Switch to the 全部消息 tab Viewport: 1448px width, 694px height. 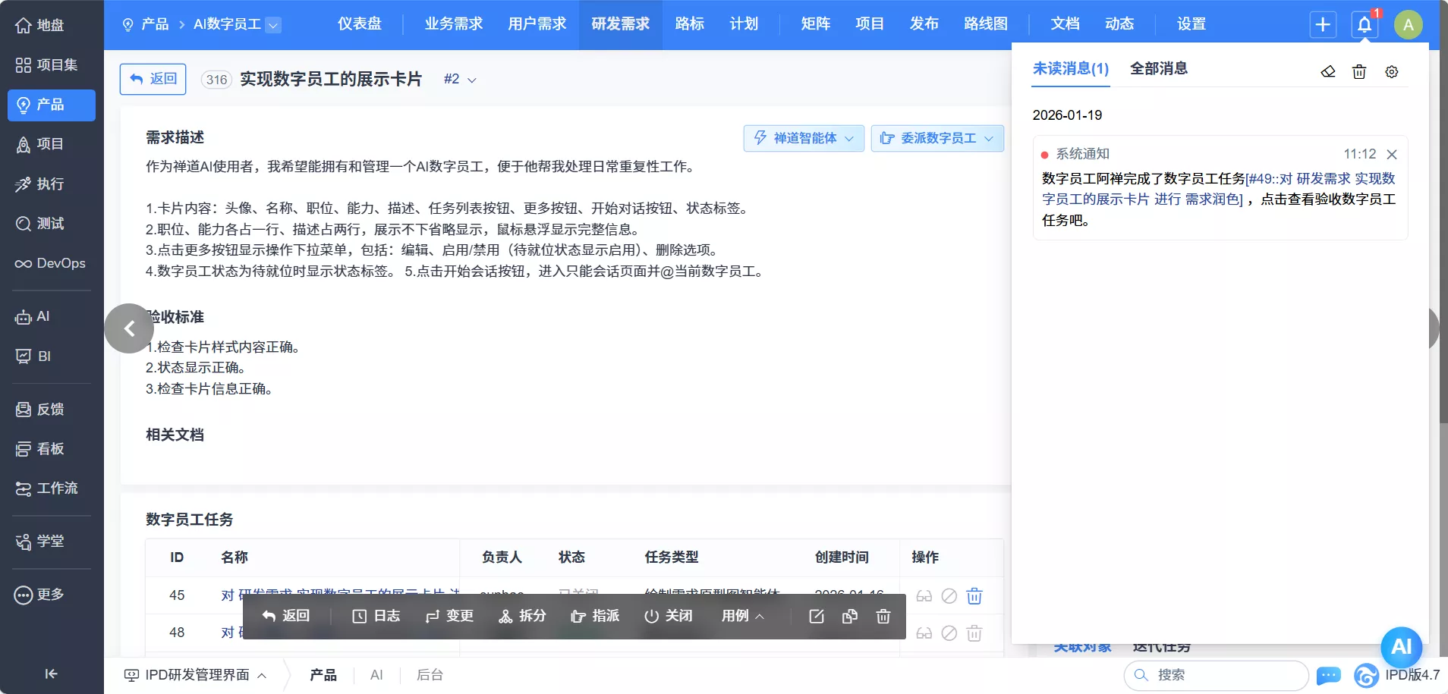pyautogui.click(x=1160, y=68)
